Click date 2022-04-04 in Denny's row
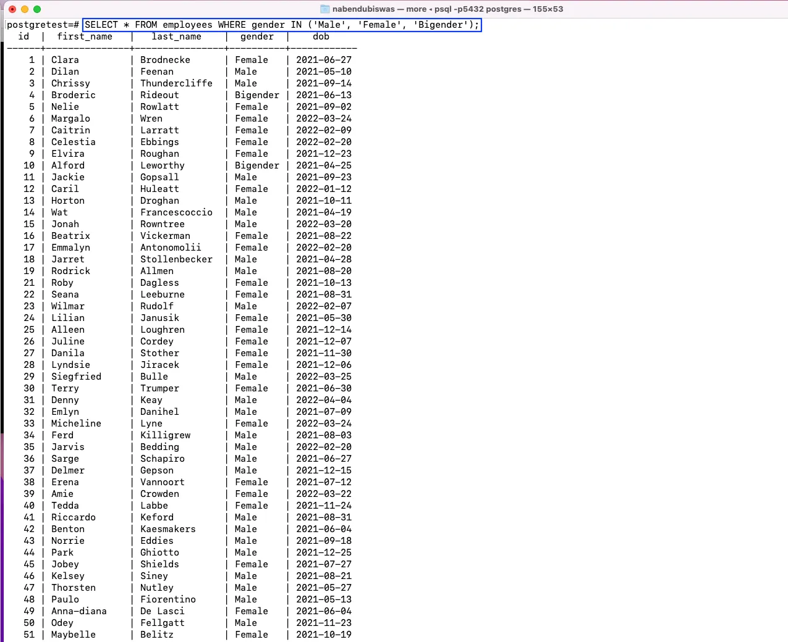788x642 pixels. coord(324,400)
